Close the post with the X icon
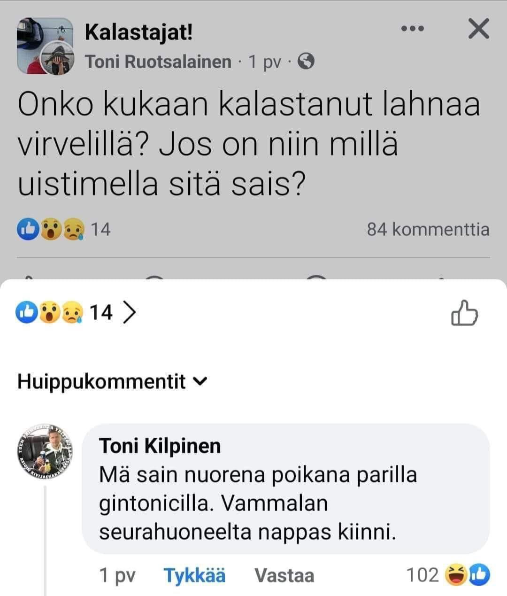This screenshot has height=596, width=507. 478,29
